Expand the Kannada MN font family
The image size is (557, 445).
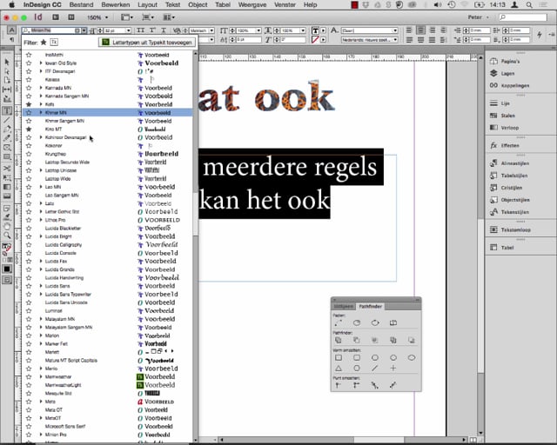click(41, 88)
